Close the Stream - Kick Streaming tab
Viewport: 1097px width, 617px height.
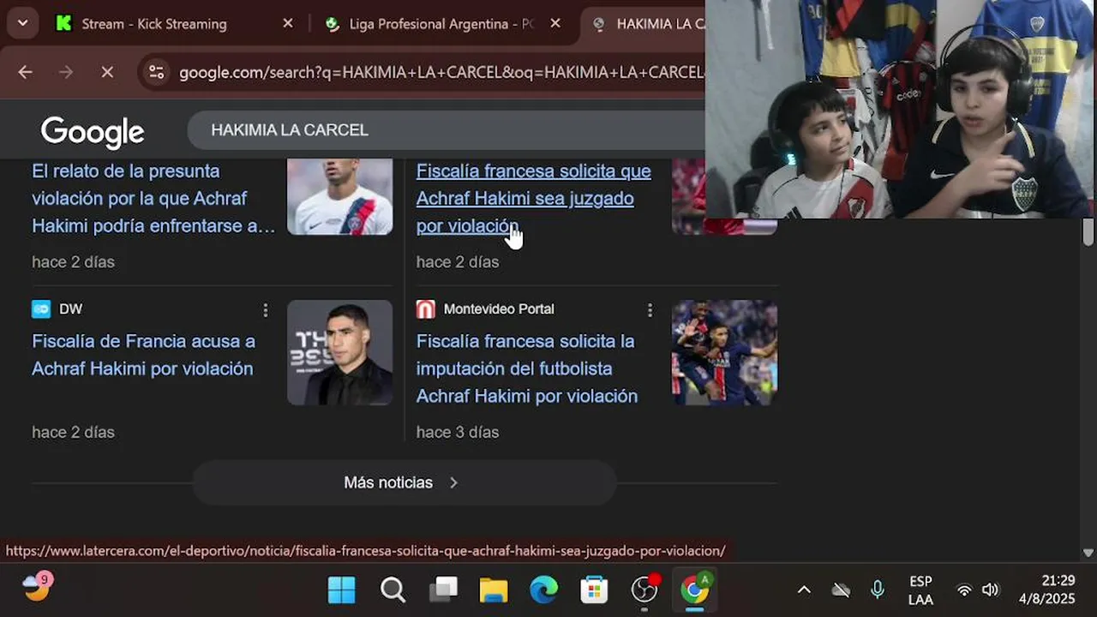pos(288,24)
